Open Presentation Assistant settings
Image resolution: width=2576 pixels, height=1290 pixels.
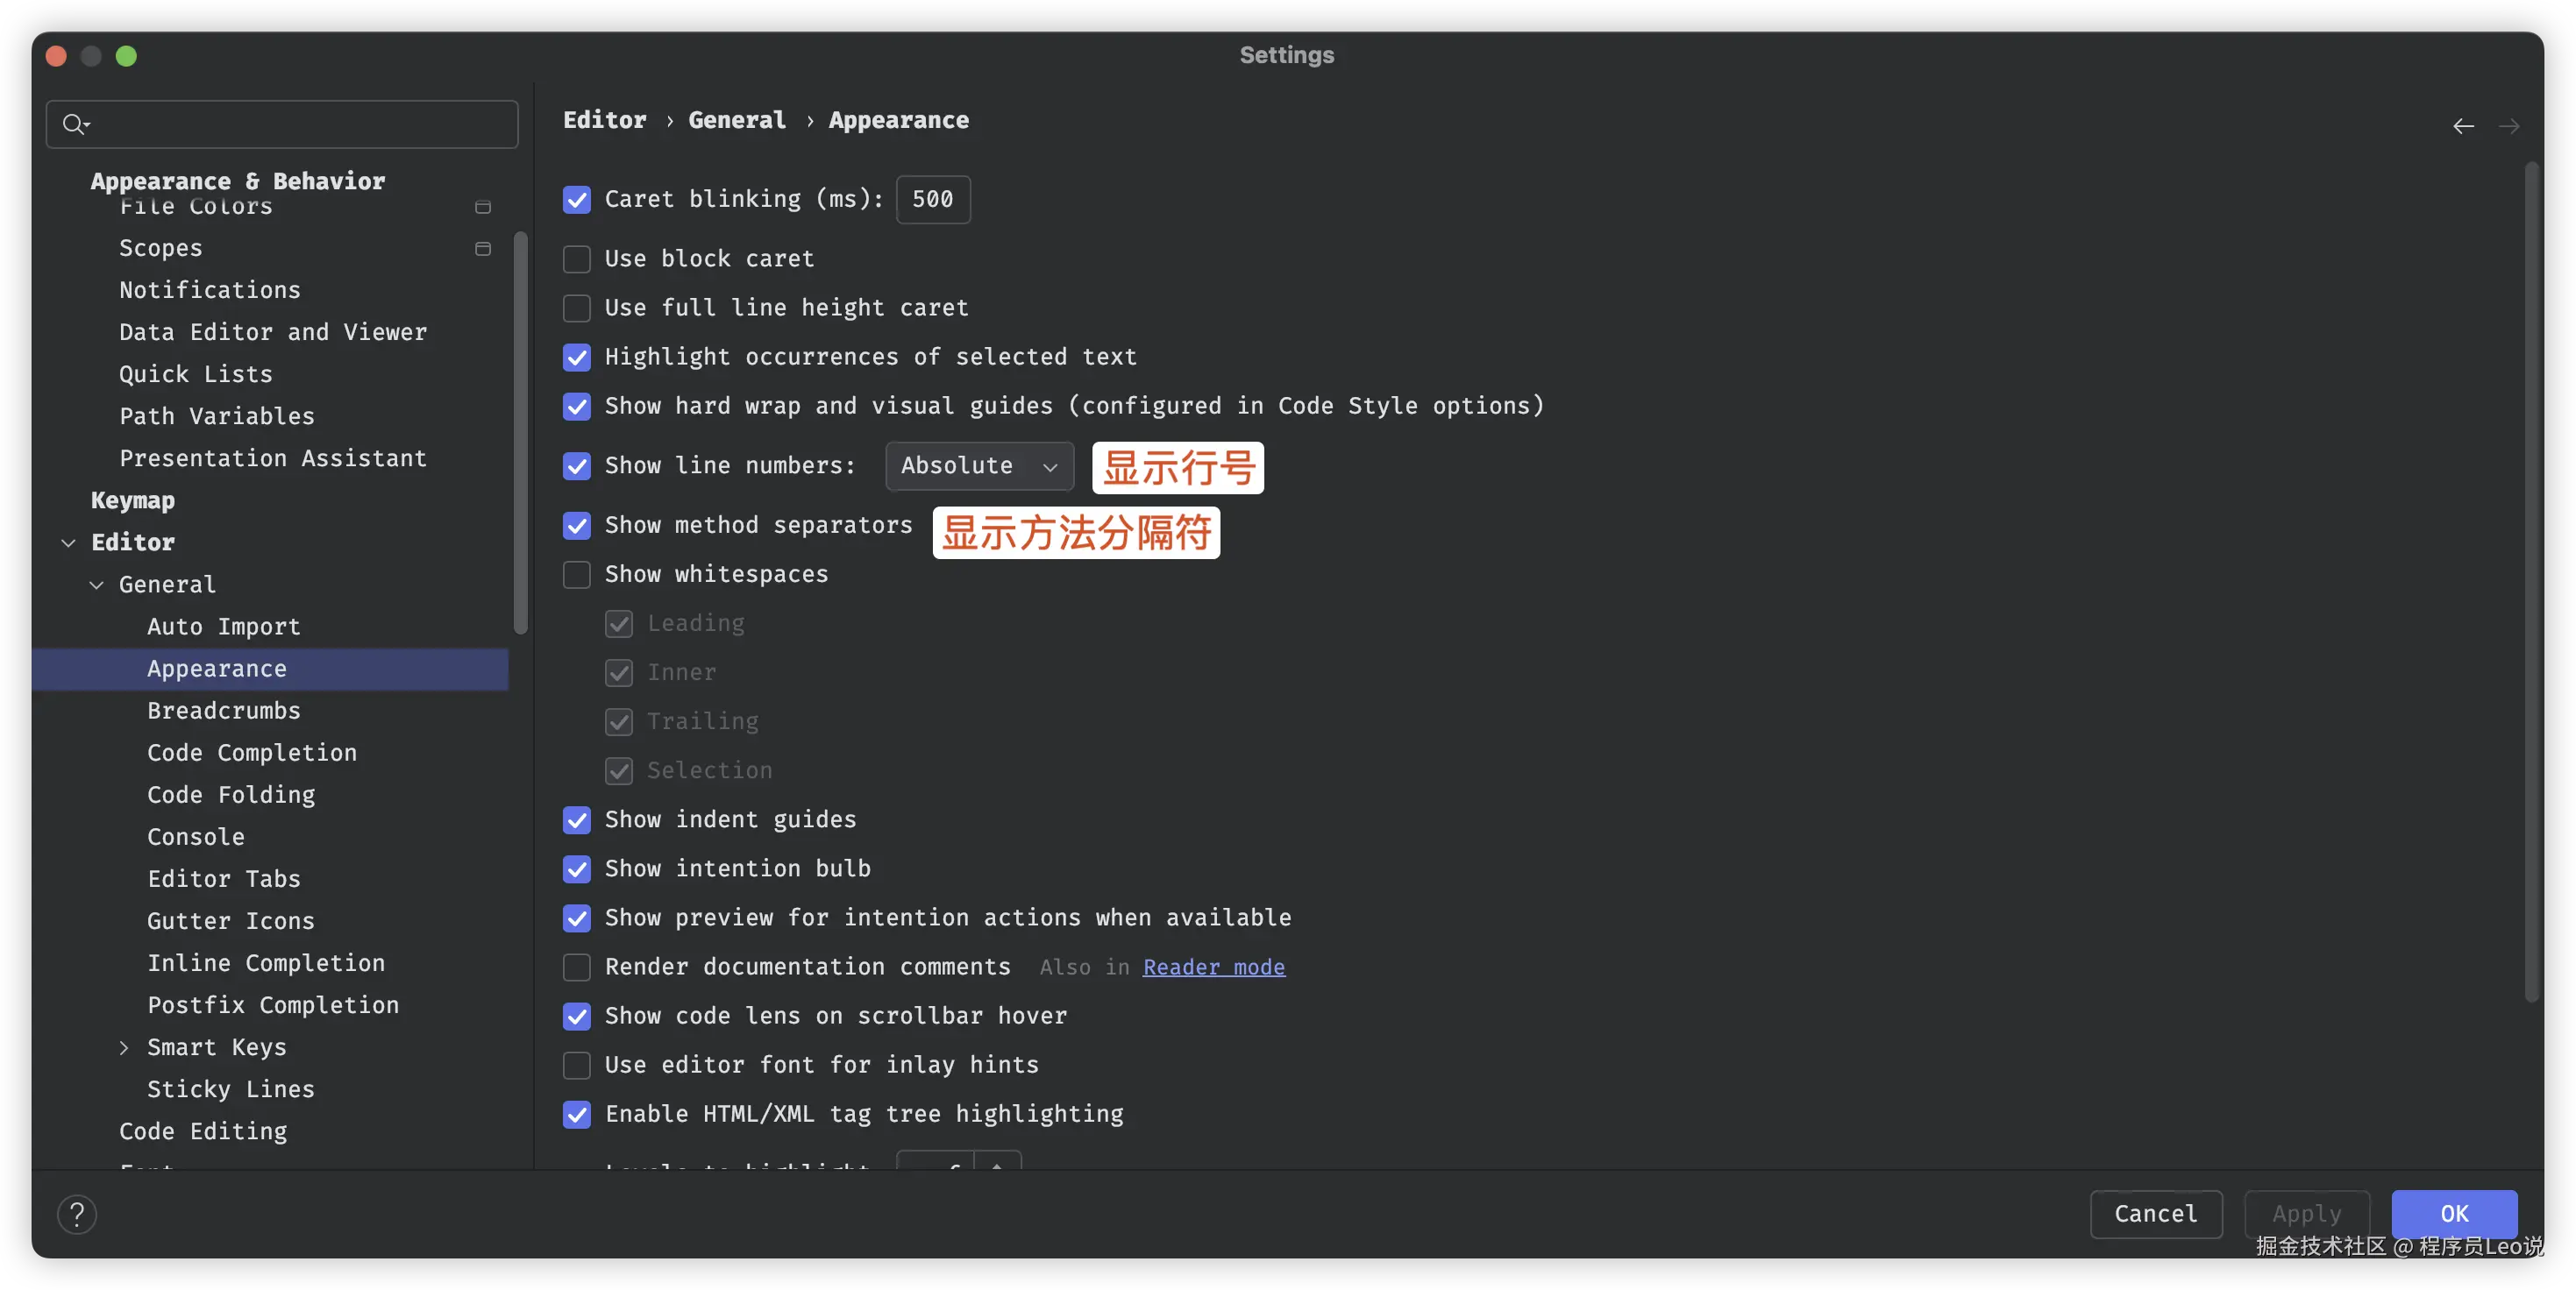click(272, 457)
